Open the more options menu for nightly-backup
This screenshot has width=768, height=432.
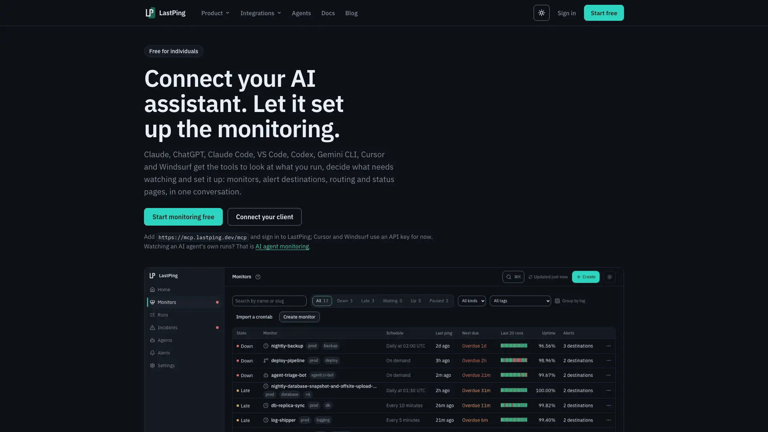[608, 346]
